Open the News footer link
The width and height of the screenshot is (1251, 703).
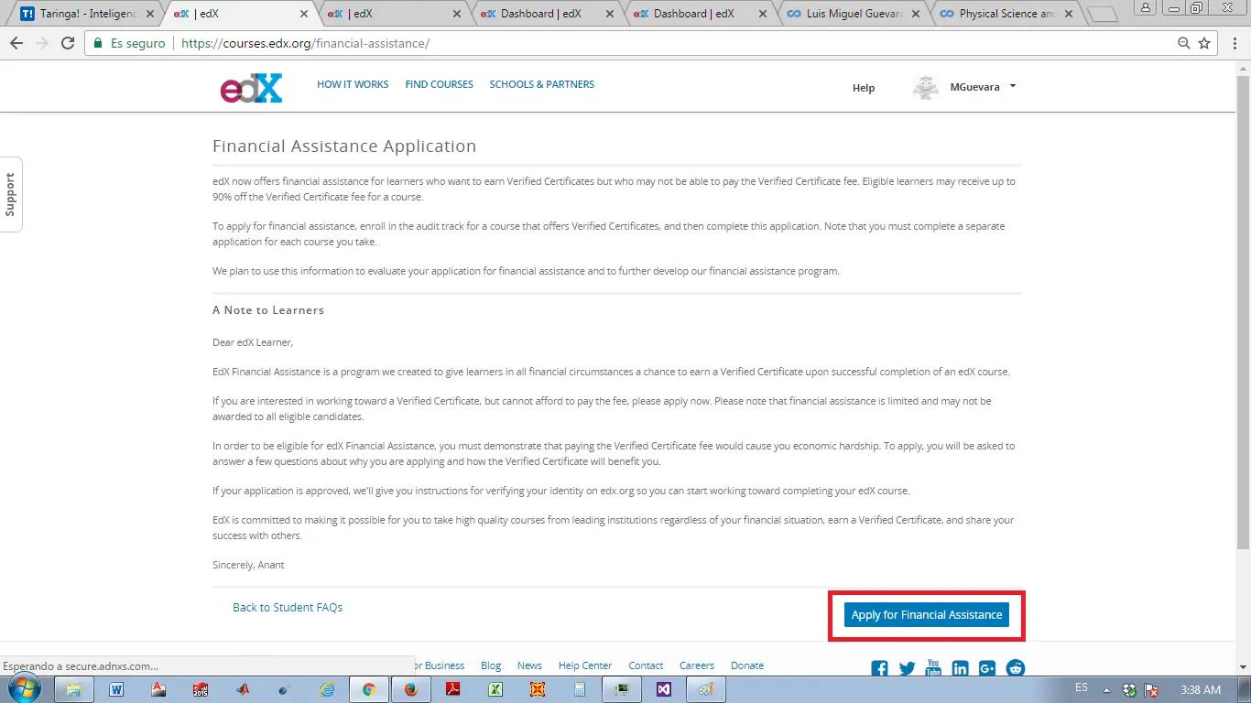tap(529, 665)
